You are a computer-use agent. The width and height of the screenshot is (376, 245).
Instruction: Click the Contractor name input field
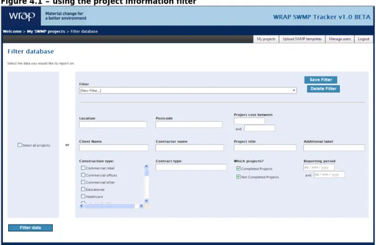pyautogui.click(x=190, y=148)
